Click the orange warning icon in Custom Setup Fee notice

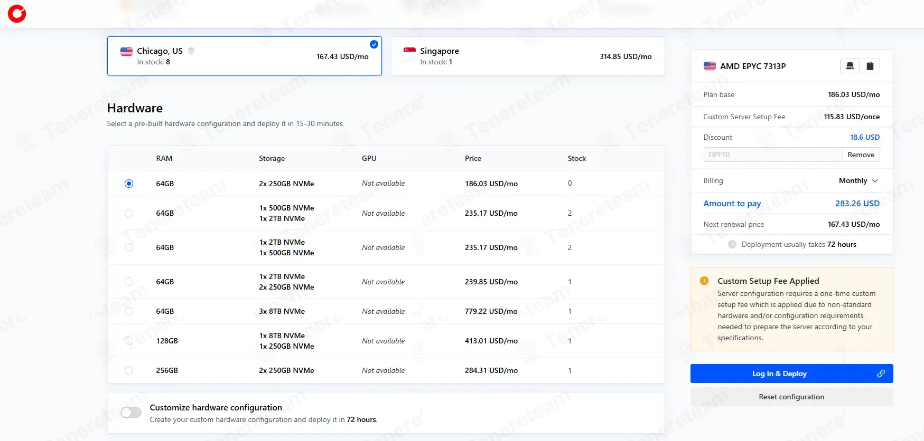click(704, 281)
